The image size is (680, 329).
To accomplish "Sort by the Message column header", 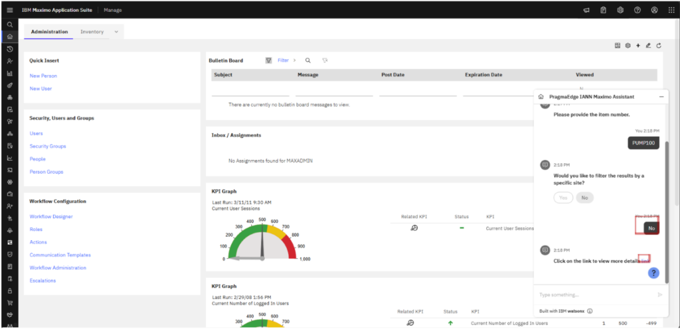I will tap(308, 75).
